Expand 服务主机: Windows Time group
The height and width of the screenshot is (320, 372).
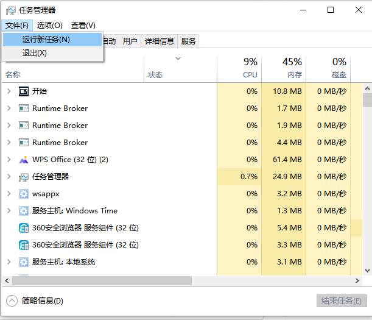coord(9,211)
